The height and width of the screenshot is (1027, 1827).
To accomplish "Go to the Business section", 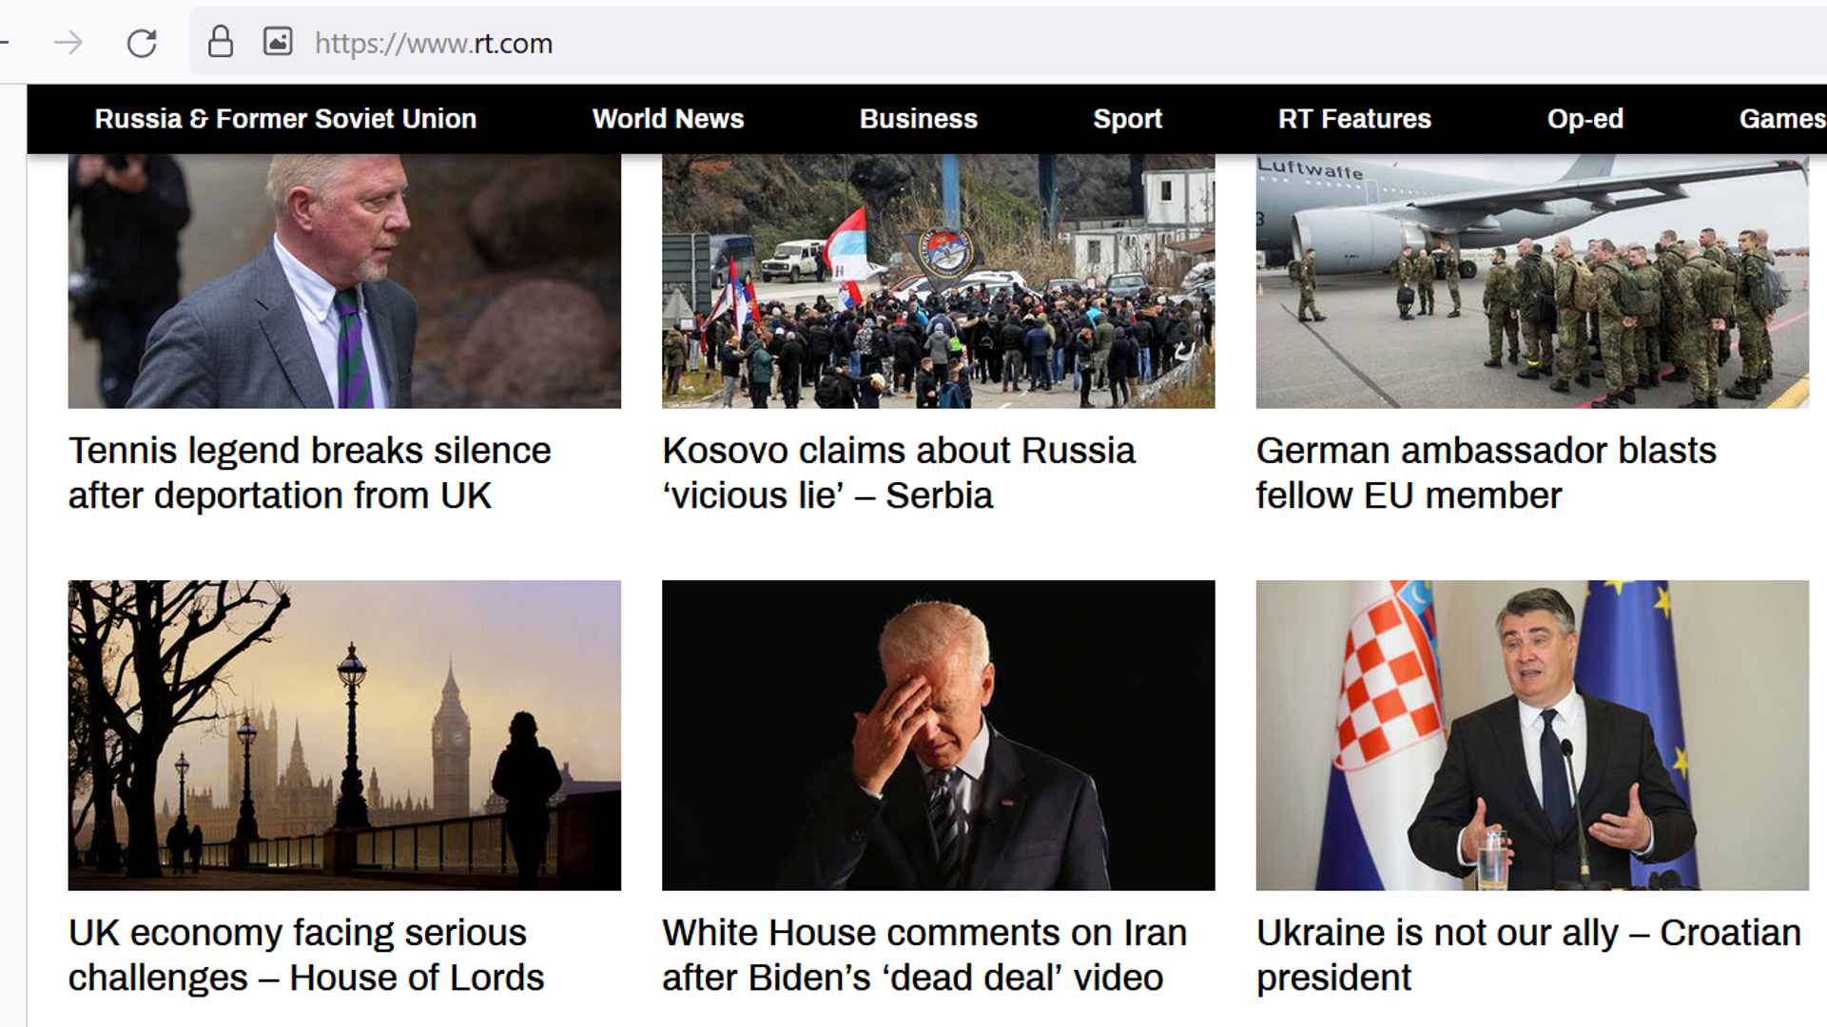I will 919,119.
